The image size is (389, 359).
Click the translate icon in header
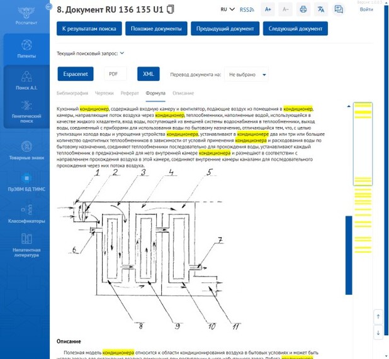pos(321,9)
